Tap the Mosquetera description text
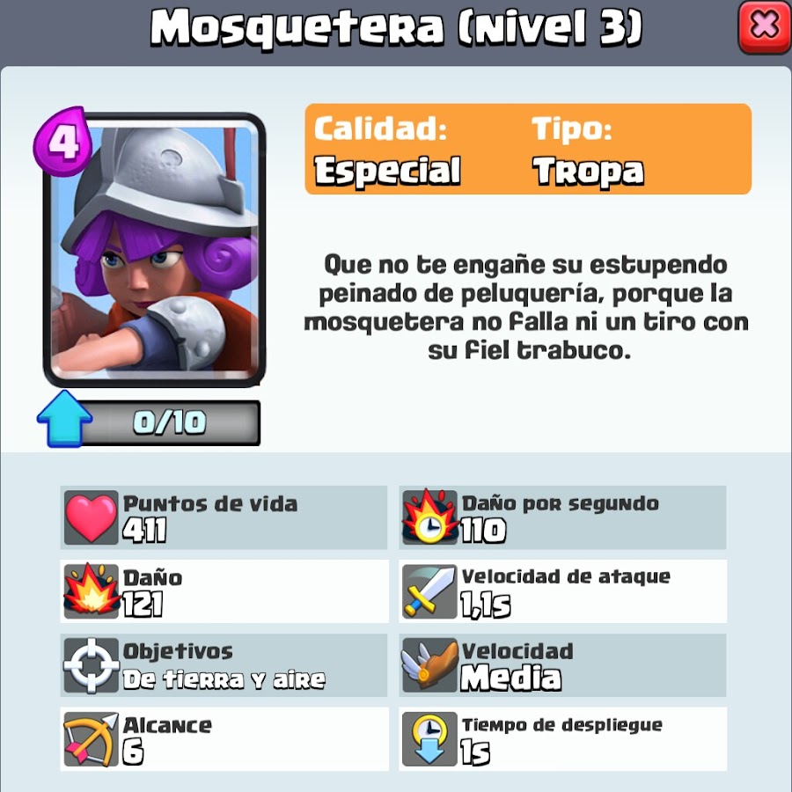 coord(527,306)
